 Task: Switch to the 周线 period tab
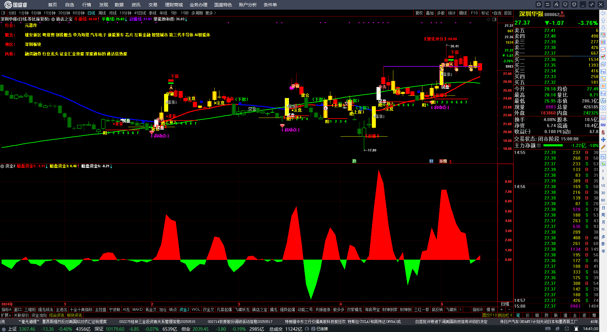[102, 13]
